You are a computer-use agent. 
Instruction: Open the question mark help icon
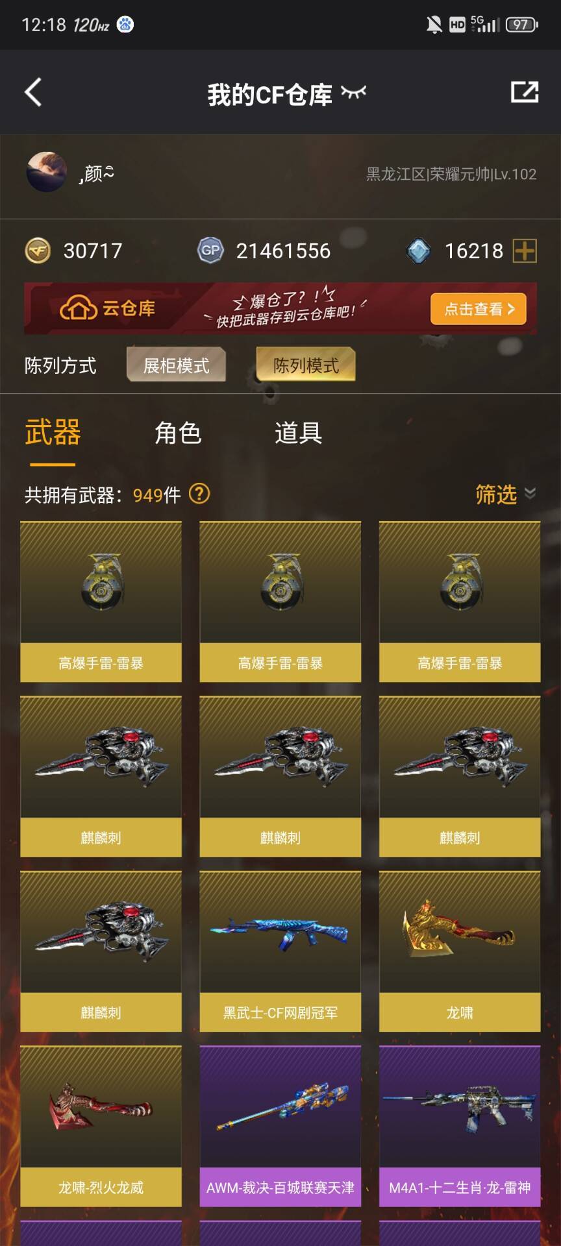click(x=199, y=494)
